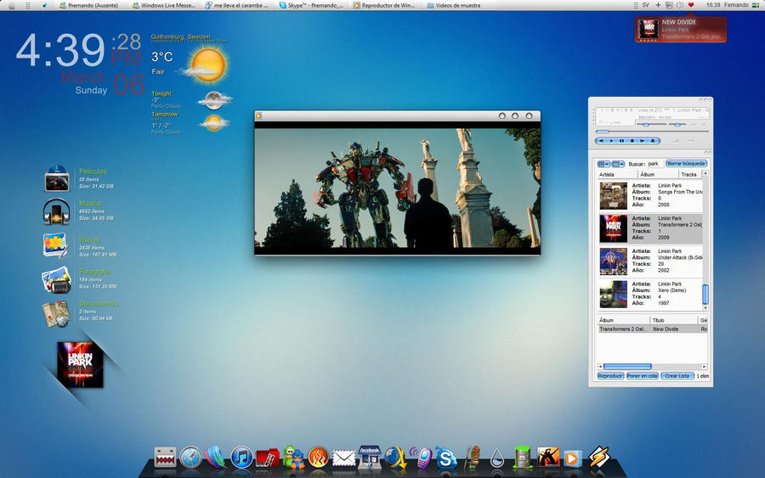Launch iTunes from the dock

coord(241,458)
